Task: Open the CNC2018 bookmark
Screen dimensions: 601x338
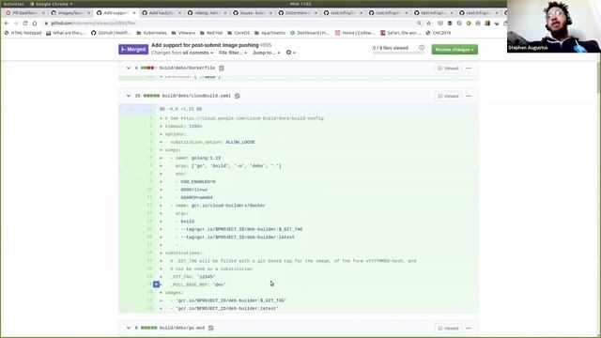Action: tap(439, 33)
